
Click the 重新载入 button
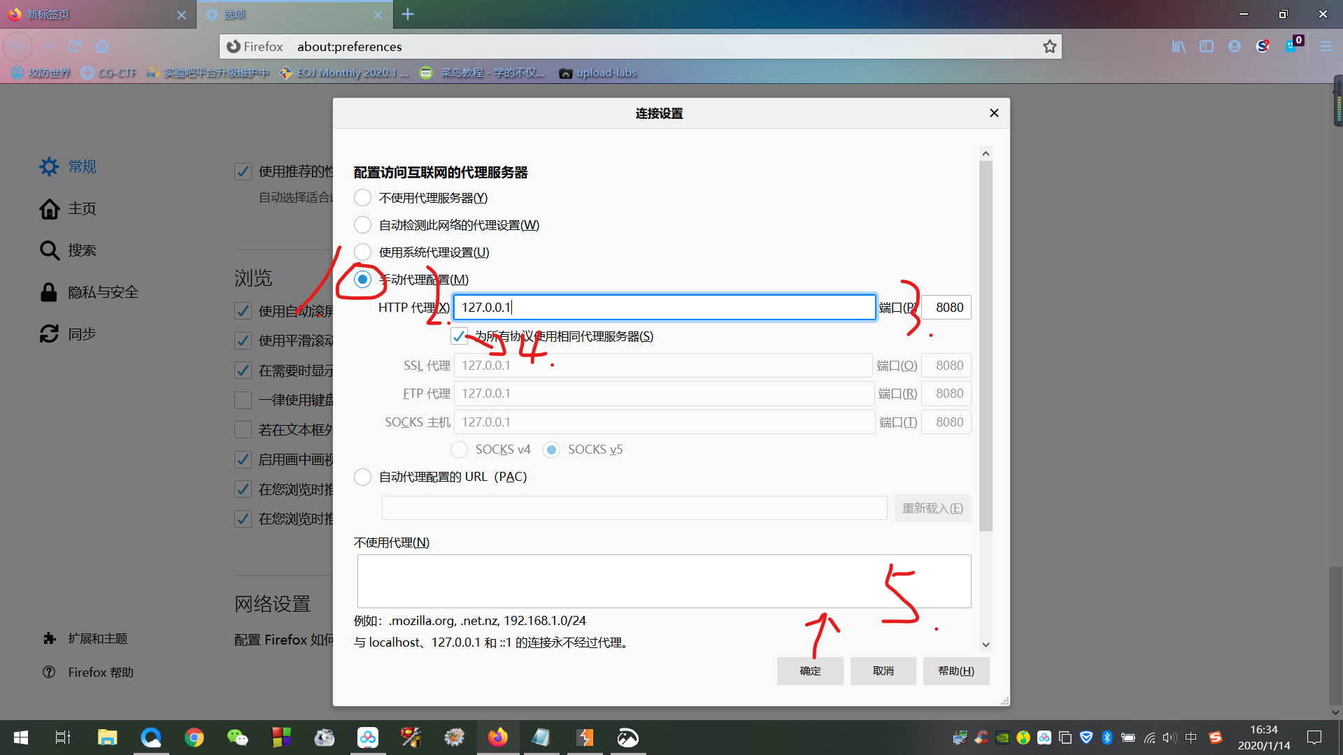932,508
